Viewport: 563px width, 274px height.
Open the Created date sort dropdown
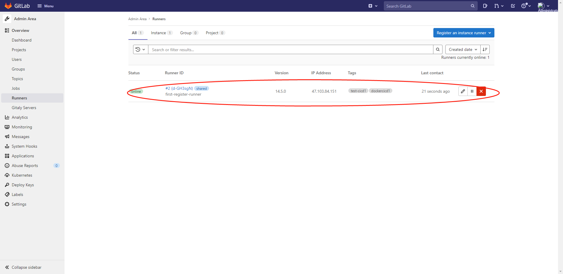[x=463, y=49]
